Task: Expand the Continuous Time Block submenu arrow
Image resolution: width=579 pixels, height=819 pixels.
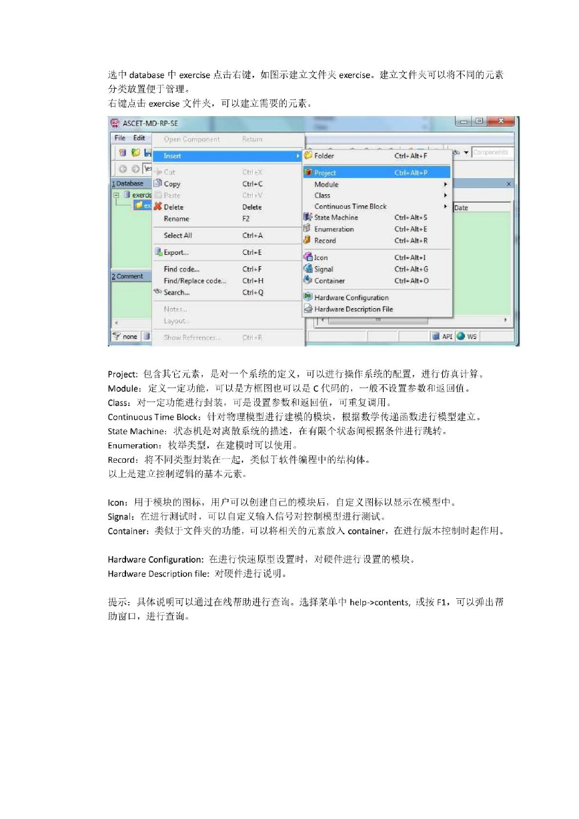Action: coord(445,206)
